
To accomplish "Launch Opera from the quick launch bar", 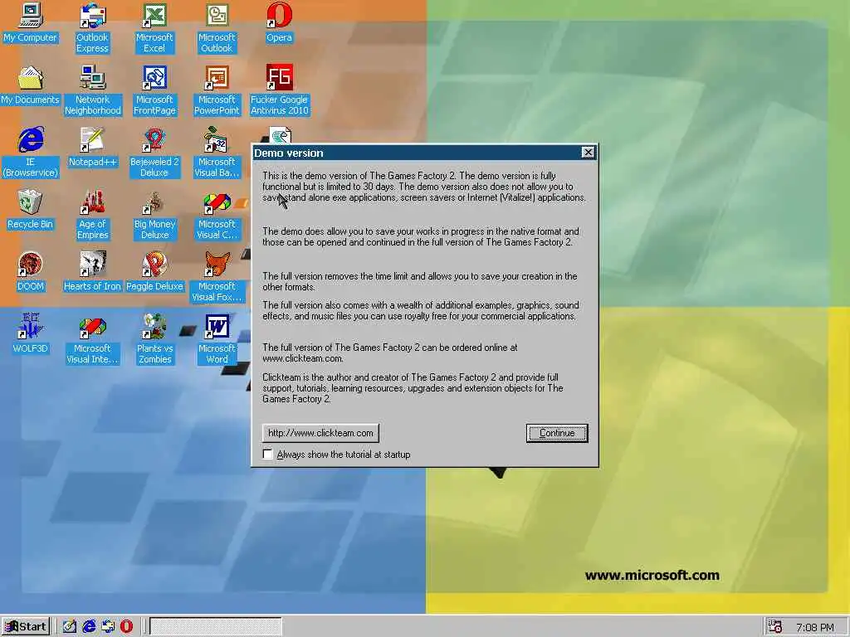I will 126,627.
